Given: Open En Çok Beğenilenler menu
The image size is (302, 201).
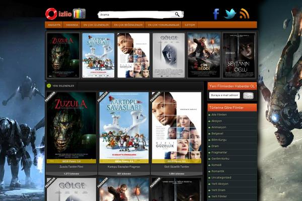Looking at the screenshot, I should tap(128, 25).
